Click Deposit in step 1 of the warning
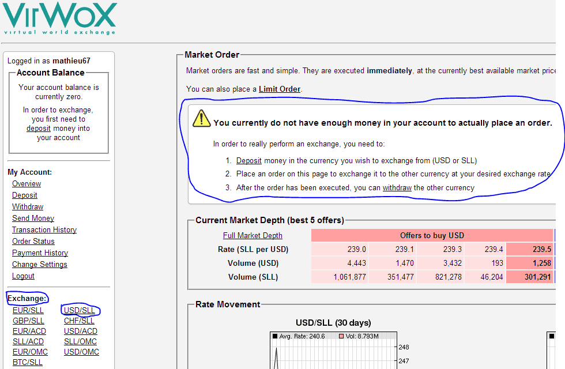 [248, 160]
